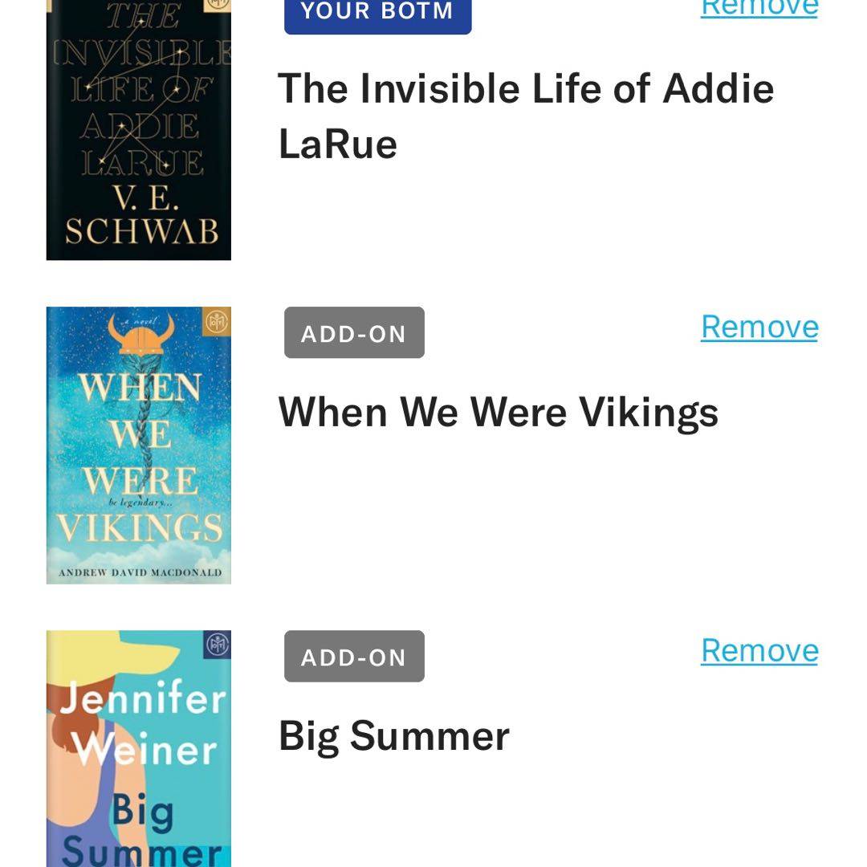
Task: Remove The Invisible Life of Addie LaRue
Action: (759, 8)
